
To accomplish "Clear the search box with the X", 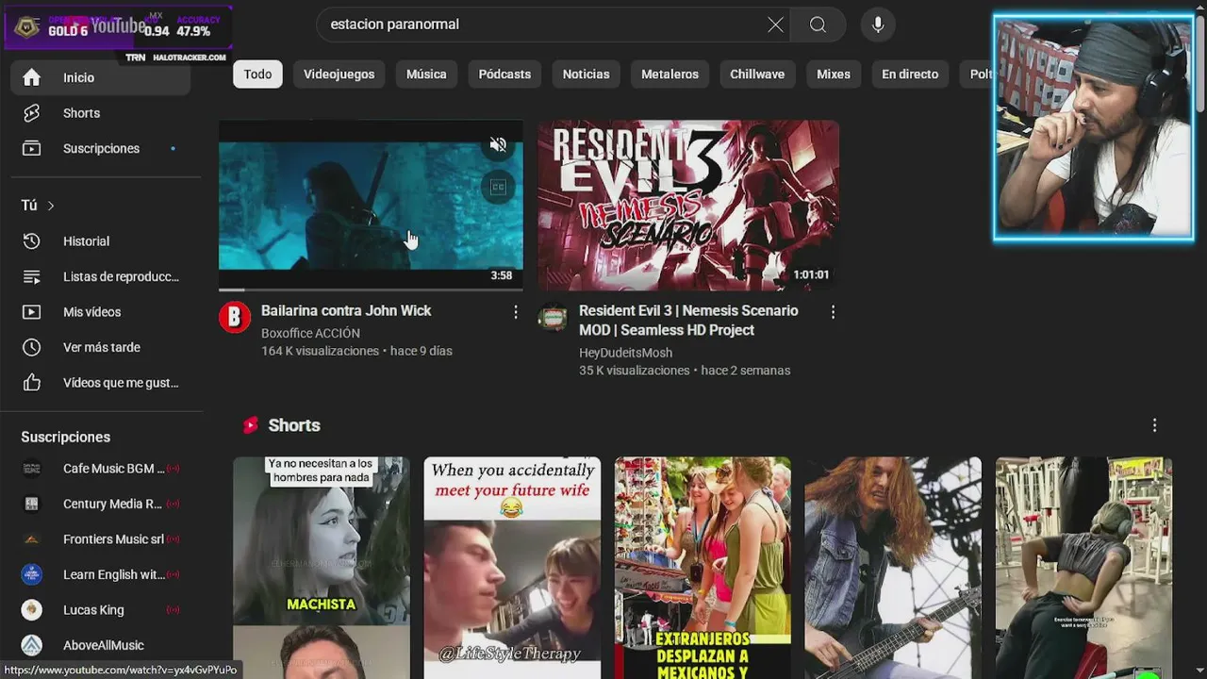I will (x=775, y=25).
